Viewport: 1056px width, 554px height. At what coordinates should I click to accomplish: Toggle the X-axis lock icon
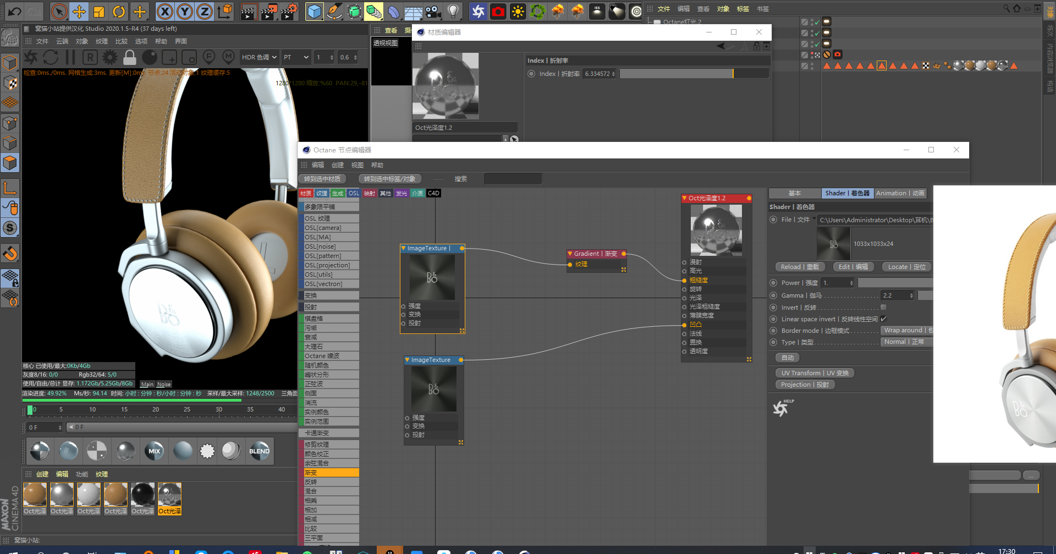coord(164,12)
